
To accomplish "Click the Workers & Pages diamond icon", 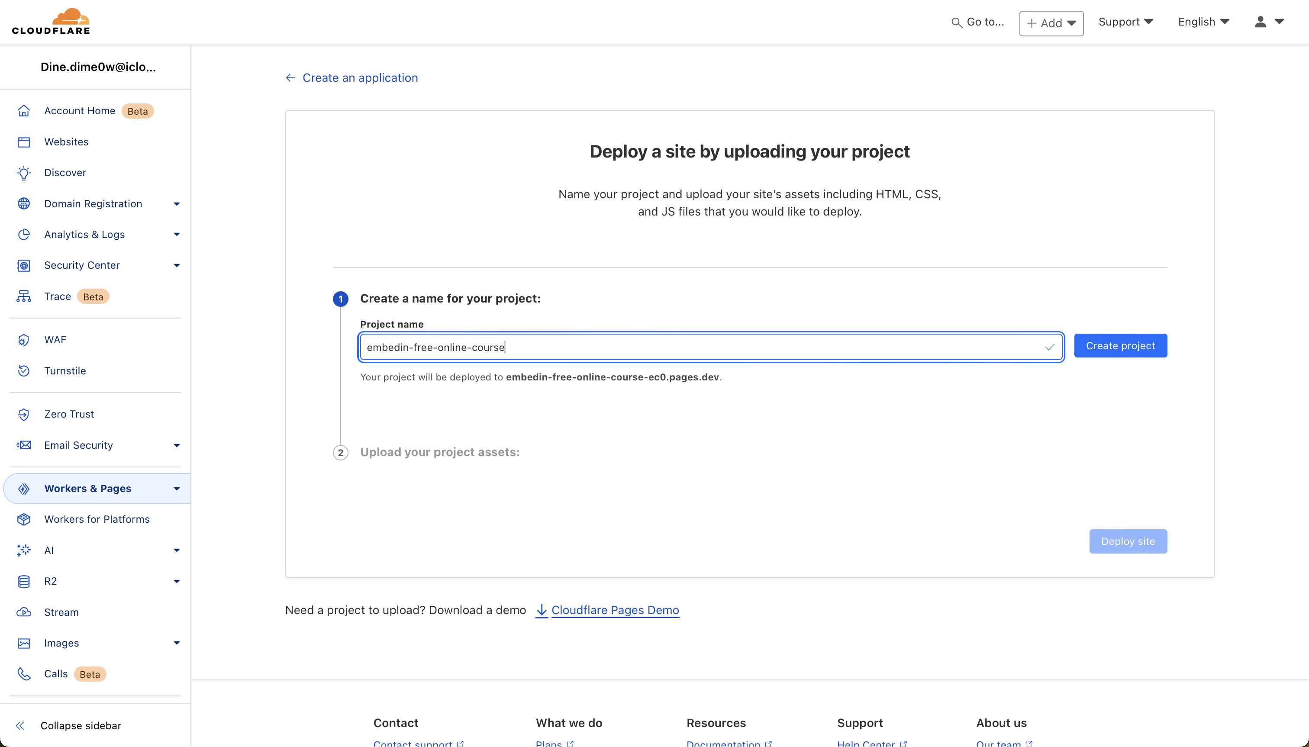I will (24, 489).
